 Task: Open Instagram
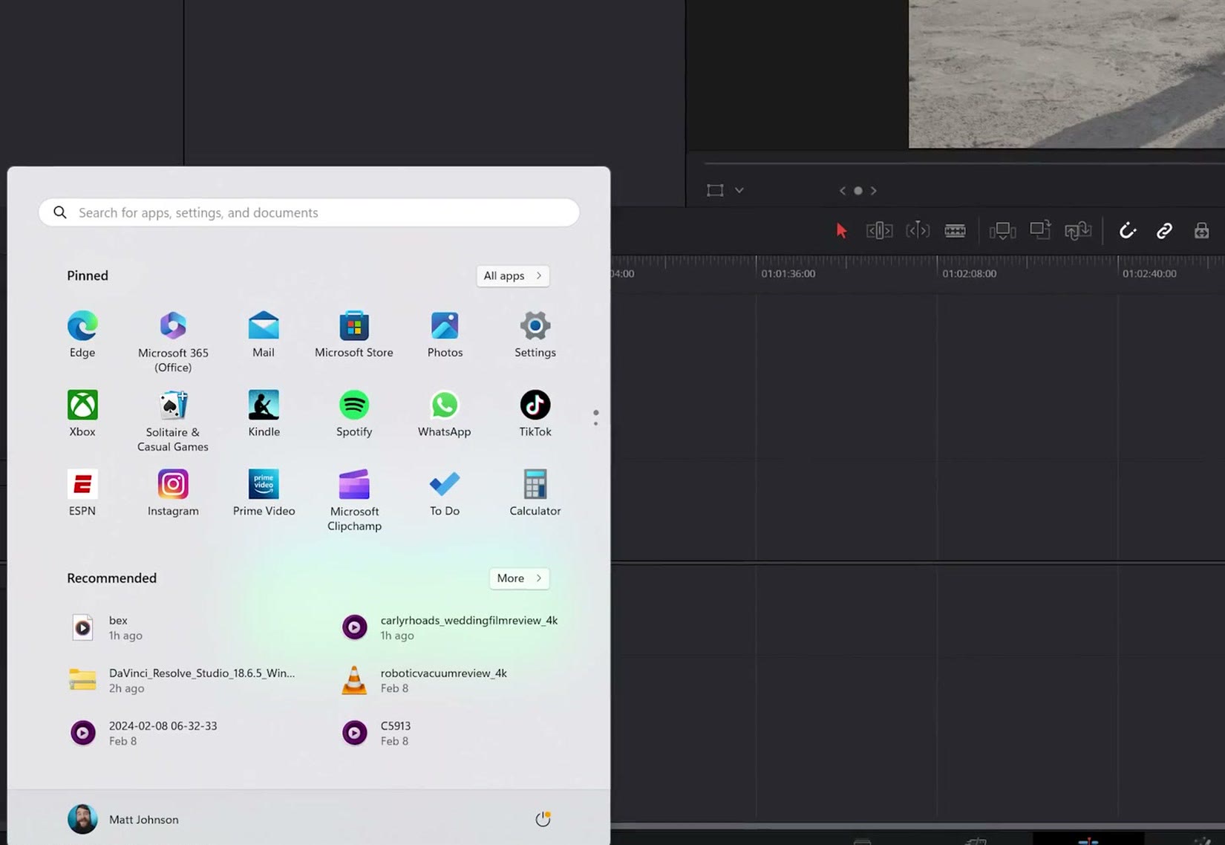[x=173, y=494]
